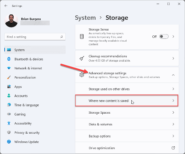Click the Windows Update icon
The height and width of the screenshot is (154, 185).
[8, 142]
